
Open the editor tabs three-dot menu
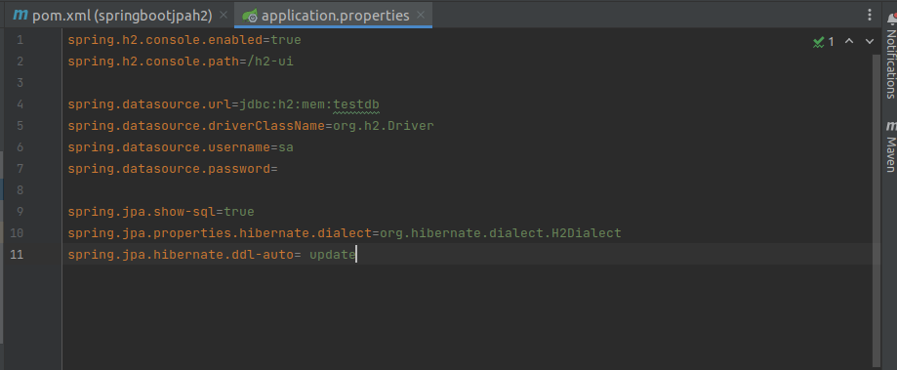point(870,15)
